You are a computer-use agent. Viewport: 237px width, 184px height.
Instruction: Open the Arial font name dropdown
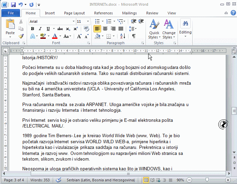pyautogui.click(x=51, y=21)
